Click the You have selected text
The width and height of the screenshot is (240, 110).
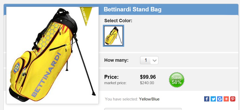(121, 99)
